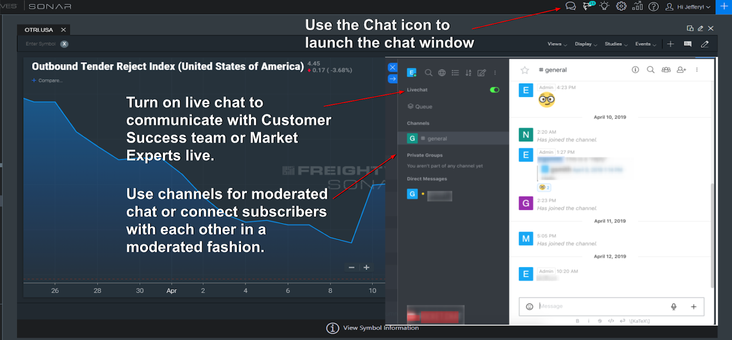Show room info for the general channel

635,70
